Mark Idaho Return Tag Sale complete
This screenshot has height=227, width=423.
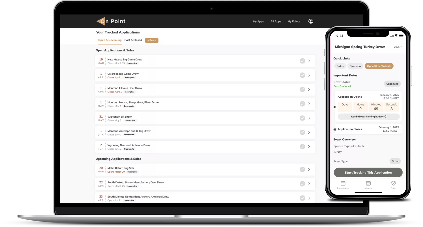(x=302, y=170)
